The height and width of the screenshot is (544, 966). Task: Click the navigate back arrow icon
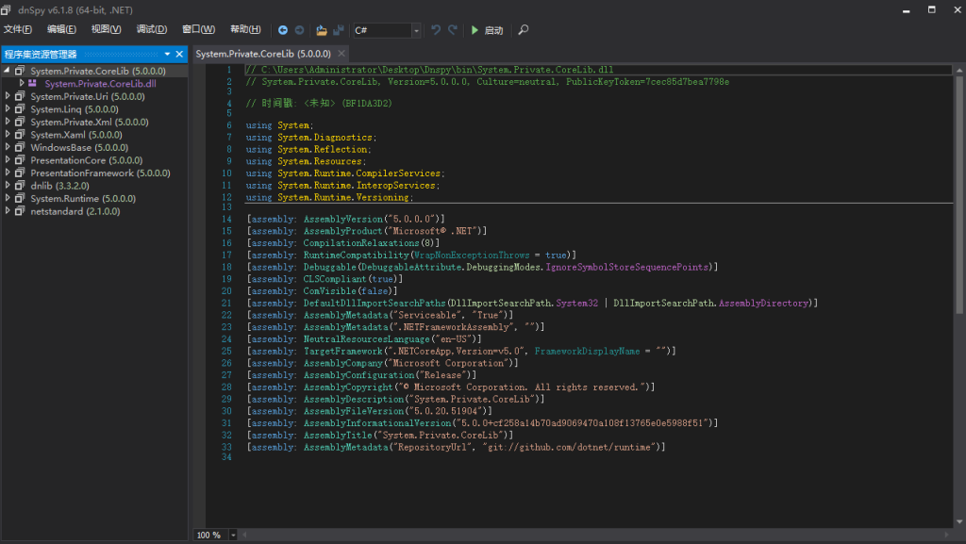pyautogui.click(x=283, y=30)
